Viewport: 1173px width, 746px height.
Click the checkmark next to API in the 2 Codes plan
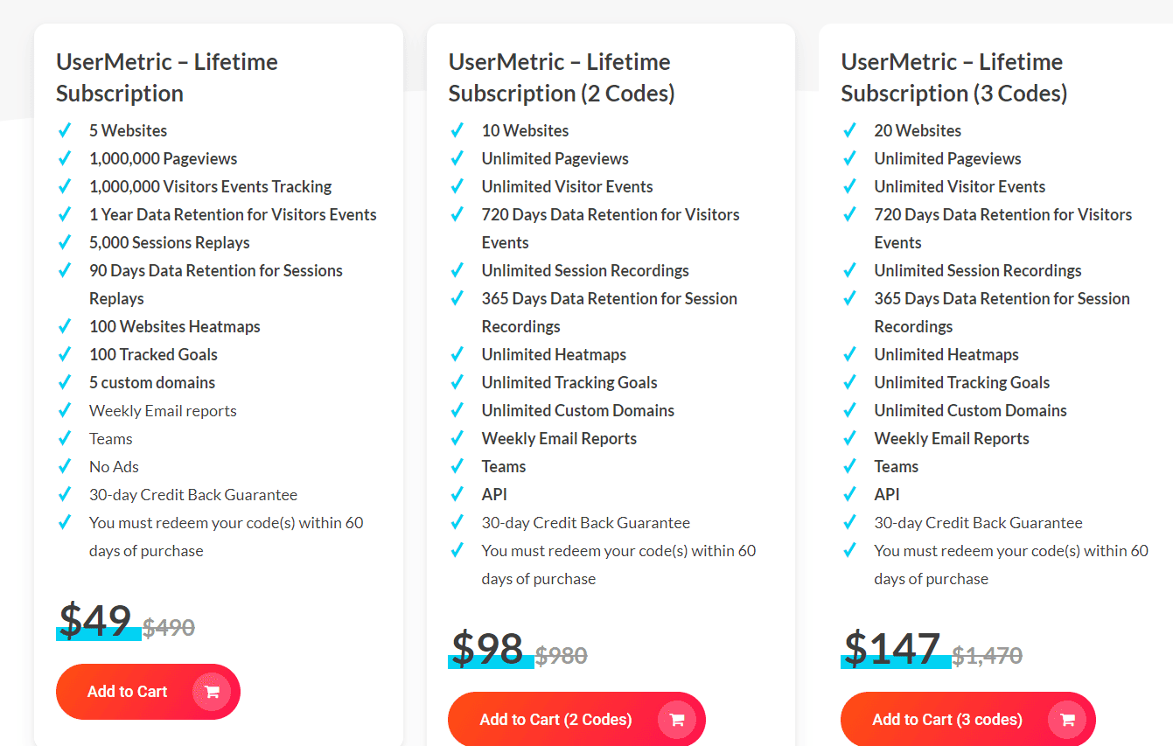(x=459, y=494)
